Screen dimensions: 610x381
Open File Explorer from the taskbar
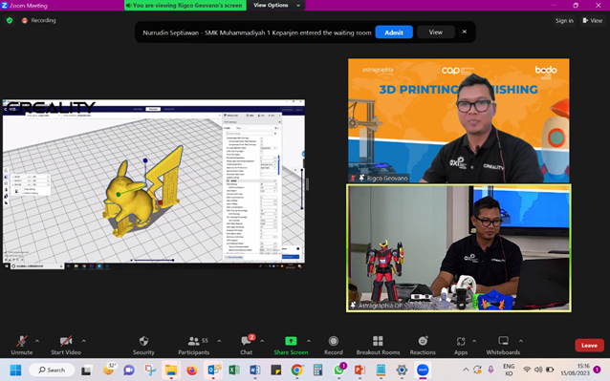pyautogui.click(x=171, y=370)
